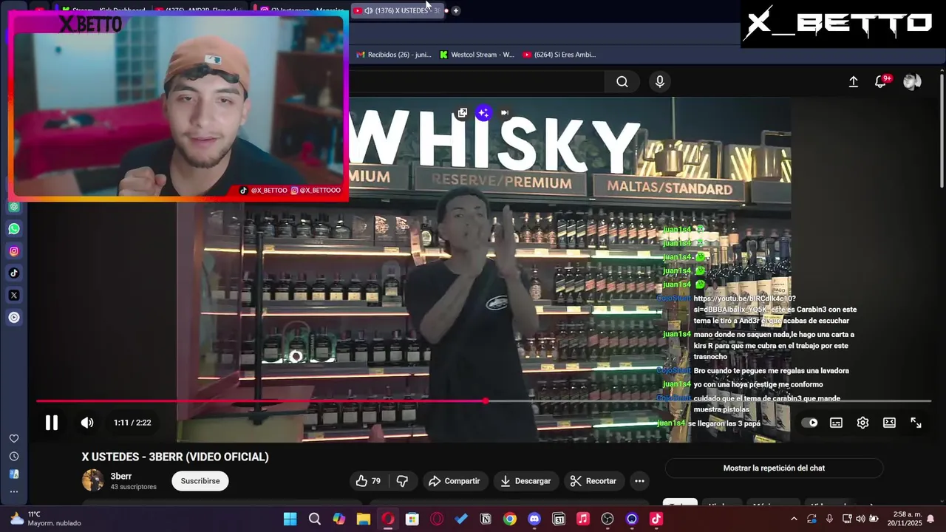The image size is (946, 532).
Task: Open history clock in Opera sidebar
Action: click(14, 457)
